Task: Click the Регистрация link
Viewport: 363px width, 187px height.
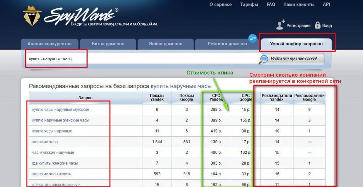Action: coord(298,26)
